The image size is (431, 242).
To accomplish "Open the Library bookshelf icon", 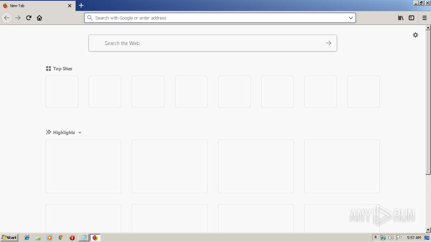I will (401, 18).
